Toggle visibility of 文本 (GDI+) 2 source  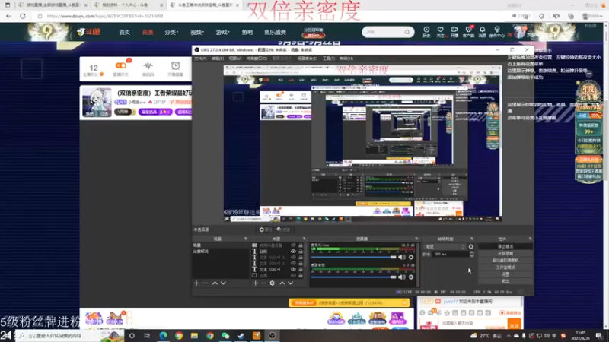pyautogui.click(x=293, y=263)
